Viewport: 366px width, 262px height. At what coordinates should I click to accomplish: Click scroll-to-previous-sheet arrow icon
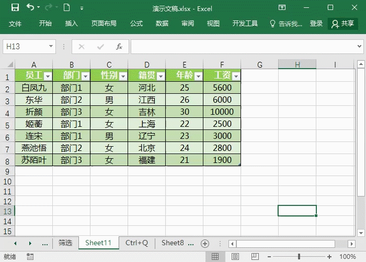(15, 244)
